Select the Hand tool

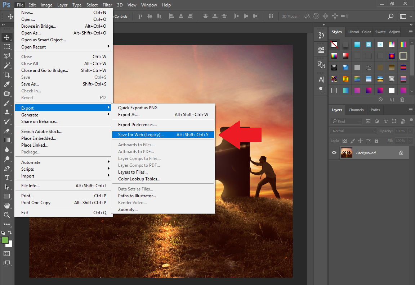(x=7, y=206)
